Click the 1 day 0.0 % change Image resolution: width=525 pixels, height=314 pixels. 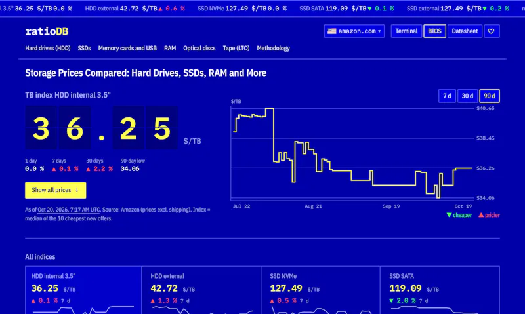coord(35,169)
